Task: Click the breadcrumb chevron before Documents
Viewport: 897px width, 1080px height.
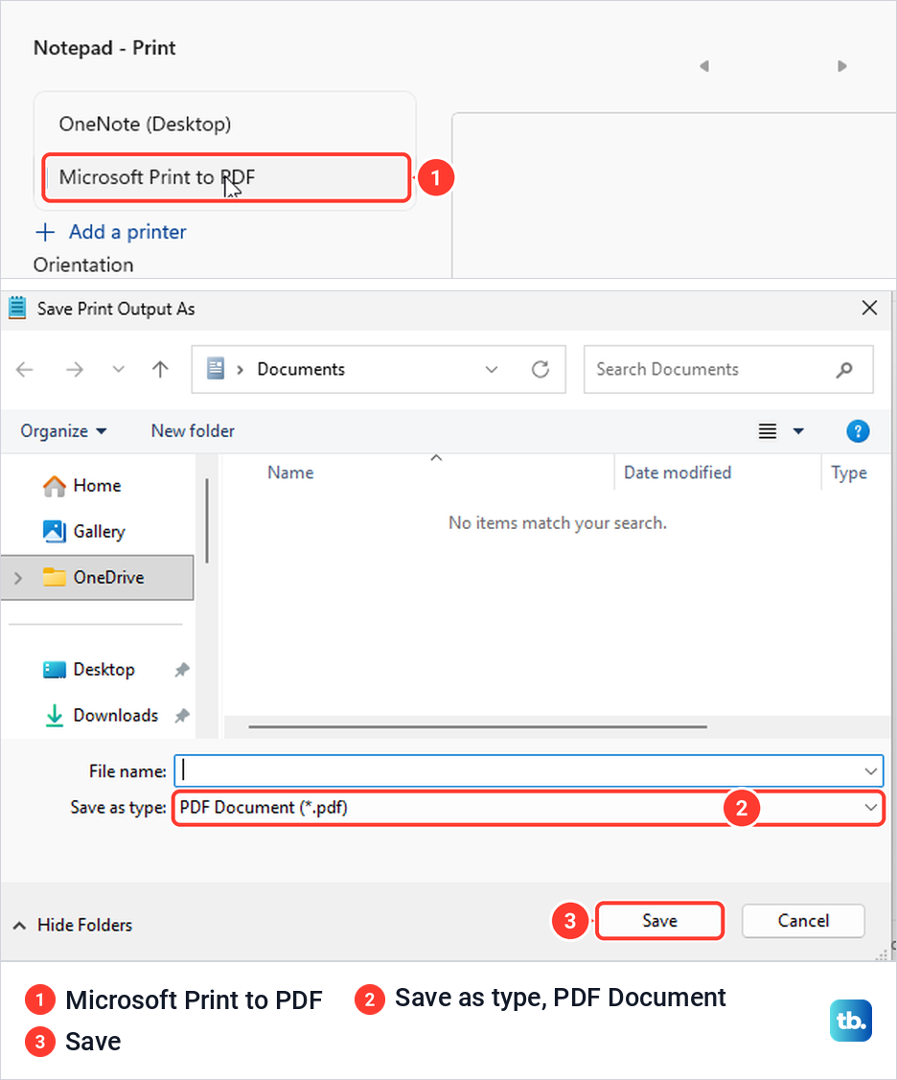Action: point(240,370)
